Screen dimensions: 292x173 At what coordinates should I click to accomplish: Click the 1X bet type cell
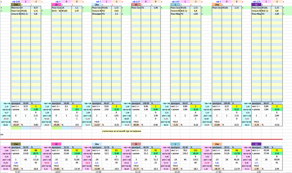[x=66, y=8]
